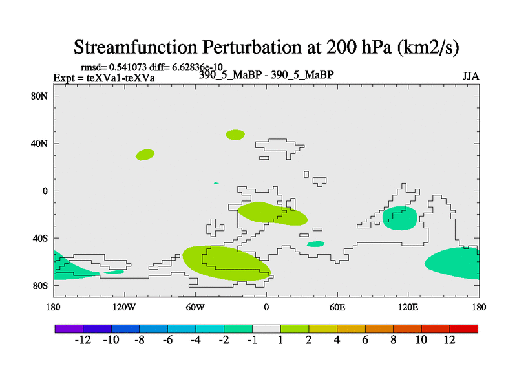The width and height of the screenshot is (517, 388).
Task: Click the '40S' latitude axis label
Action: (x=41, y=238)
